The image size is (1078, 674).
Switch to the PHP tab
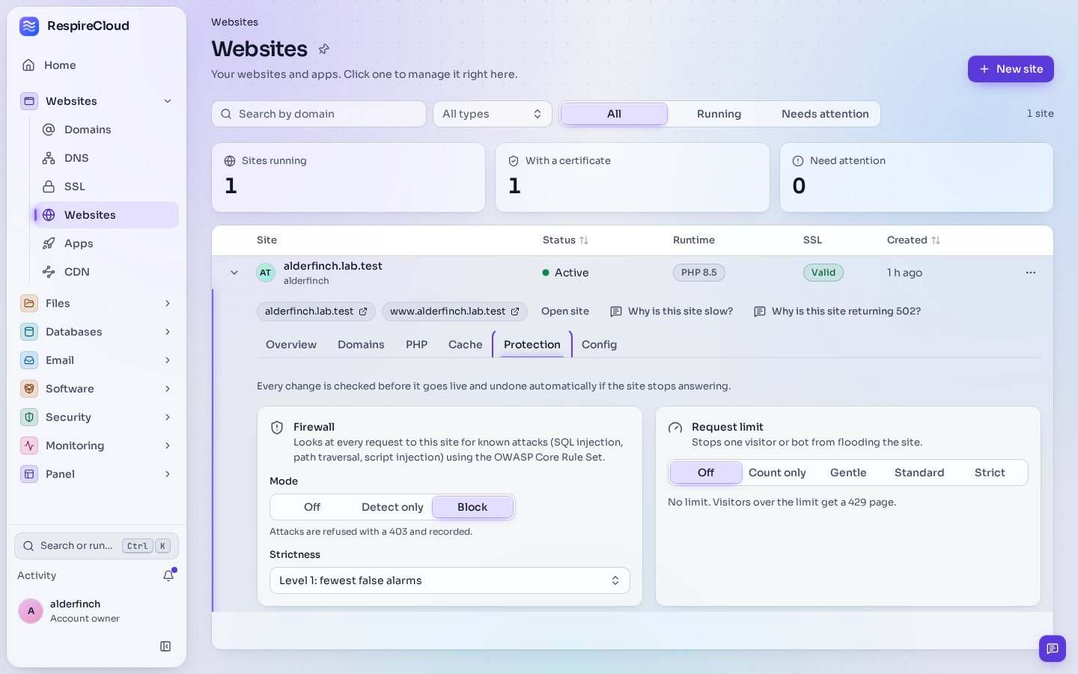tap(416, 344)
